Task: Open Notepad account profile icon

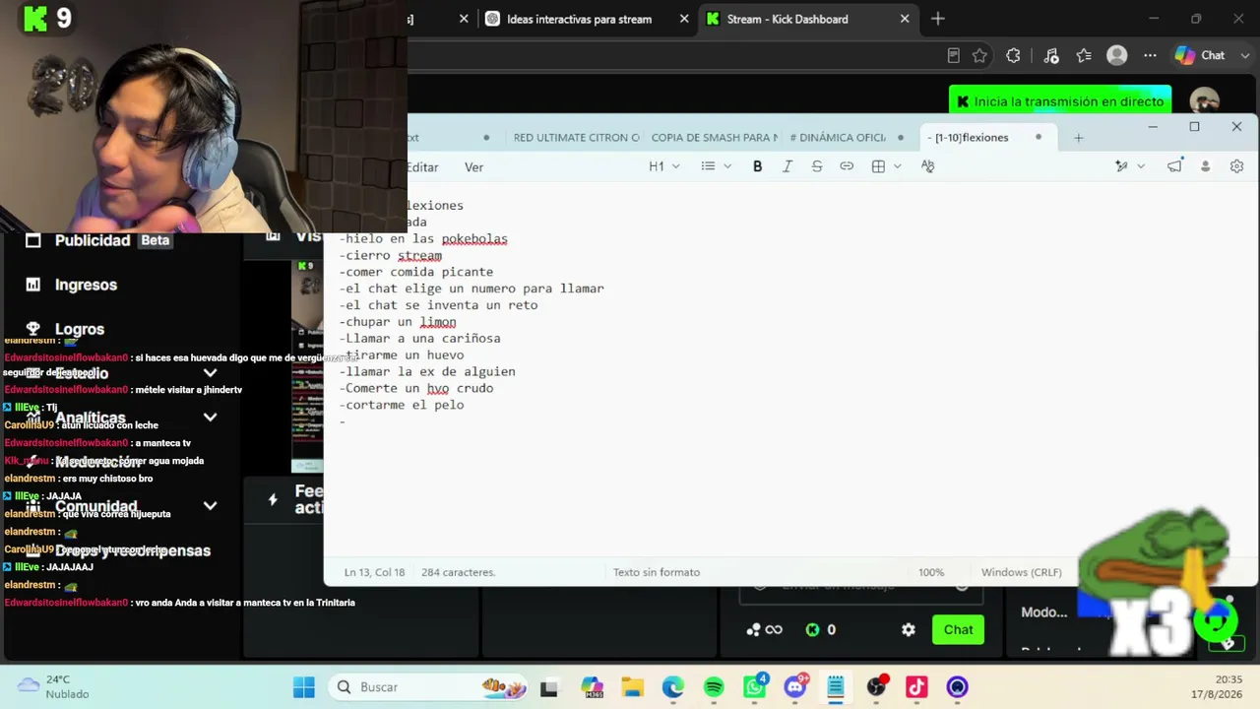Action: point(1205,166)
